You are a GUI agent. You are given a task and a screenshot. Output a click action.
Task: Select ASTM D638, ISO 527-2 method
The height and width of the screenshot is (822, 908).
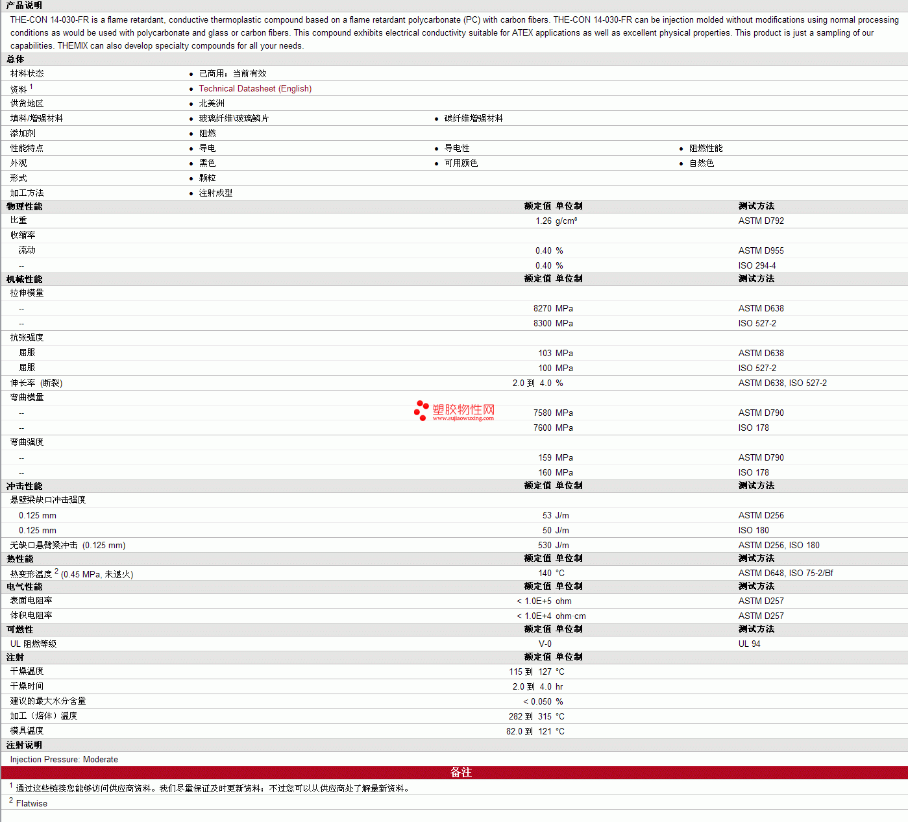click(783, 383)
